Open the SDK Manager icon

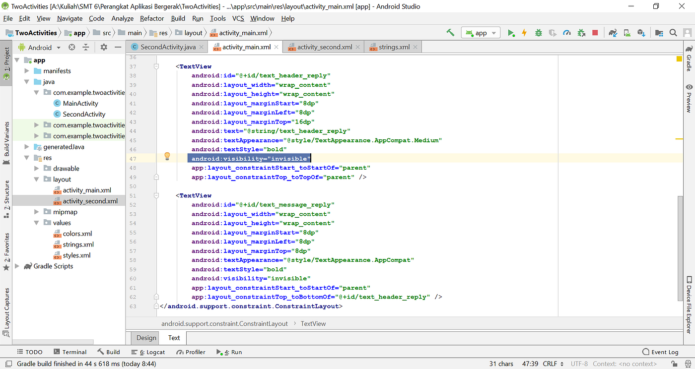641,33
